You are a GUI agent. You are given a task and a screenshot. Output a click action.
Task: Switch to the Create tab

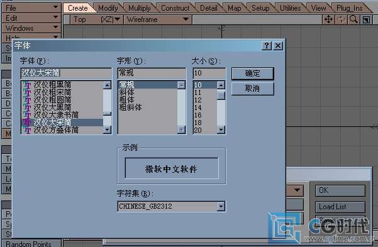pyautogui.click(x=77, y=8)
